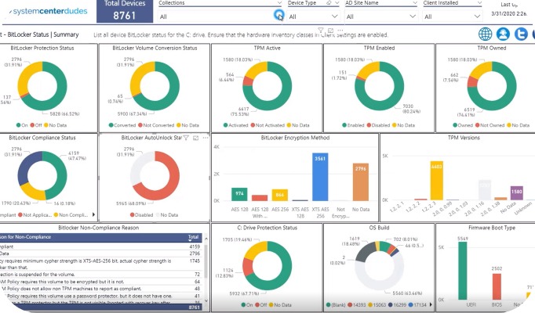535x313 pixels.
Task: Select the tall yellow 1.2.2.3 TPM version bar
Action: pos(437,180)
